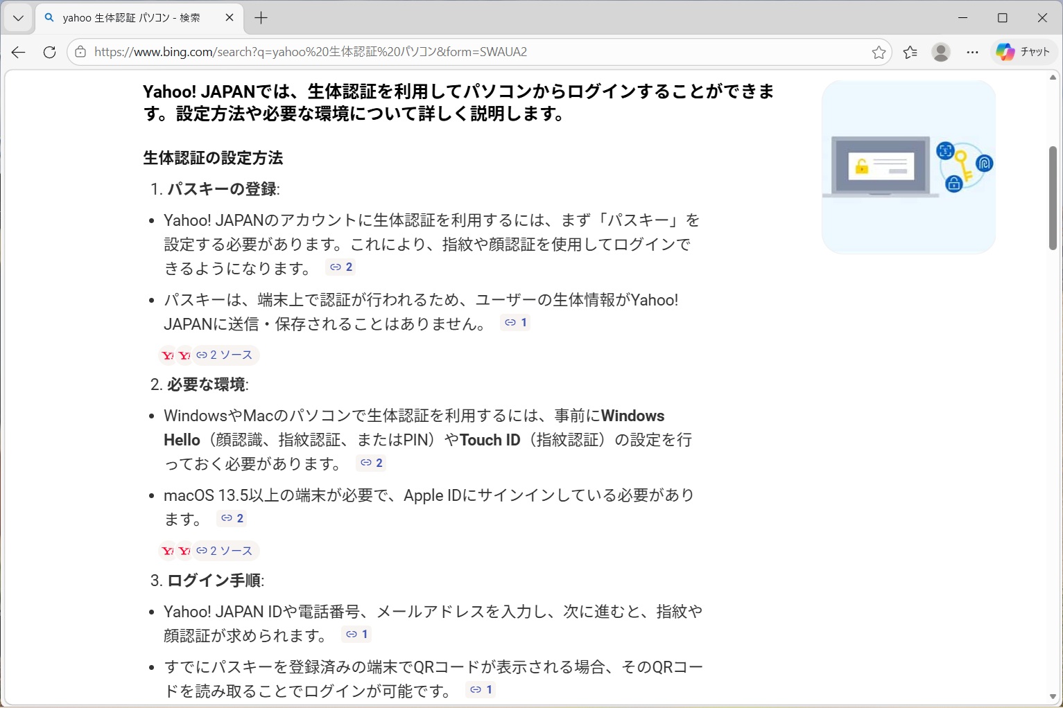This screenshot has width=1063, height=708.
Task: Open Copilot チャット button
Action: 1023,52
